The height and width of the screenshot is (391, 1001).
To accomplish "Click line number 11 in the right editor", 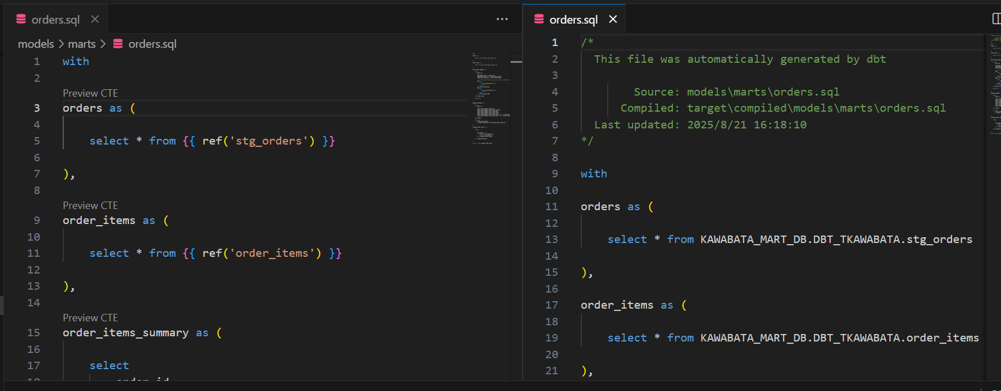I will click(551, 207).
